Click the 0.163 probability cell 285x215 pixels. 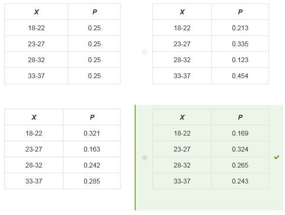[92, 149]
